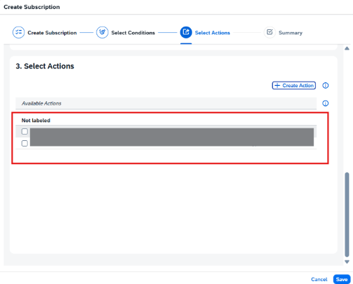This screenshot has width=353, height=284.
Task: Click the Create Subscription step icon
Action: tap(18, 32)
